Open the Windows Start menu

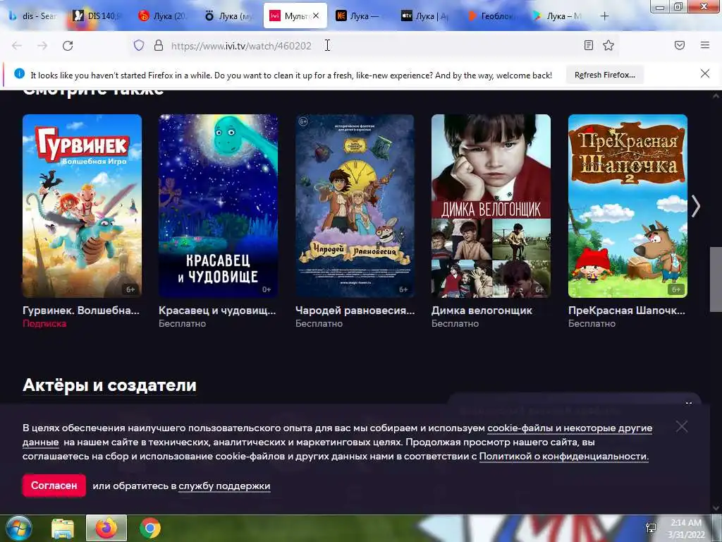click(19, 528)
